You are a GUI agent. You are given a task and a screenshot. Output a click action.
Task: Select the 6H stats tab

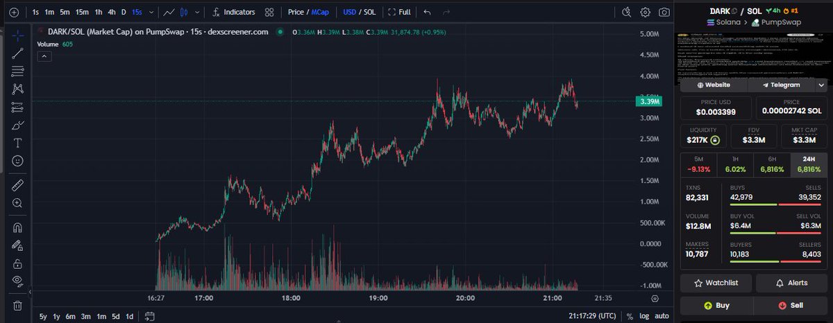(773, 164)
